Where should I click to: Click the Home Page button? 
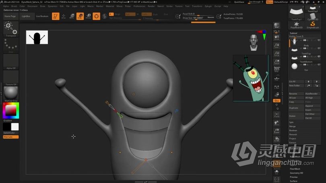(10, 16)
